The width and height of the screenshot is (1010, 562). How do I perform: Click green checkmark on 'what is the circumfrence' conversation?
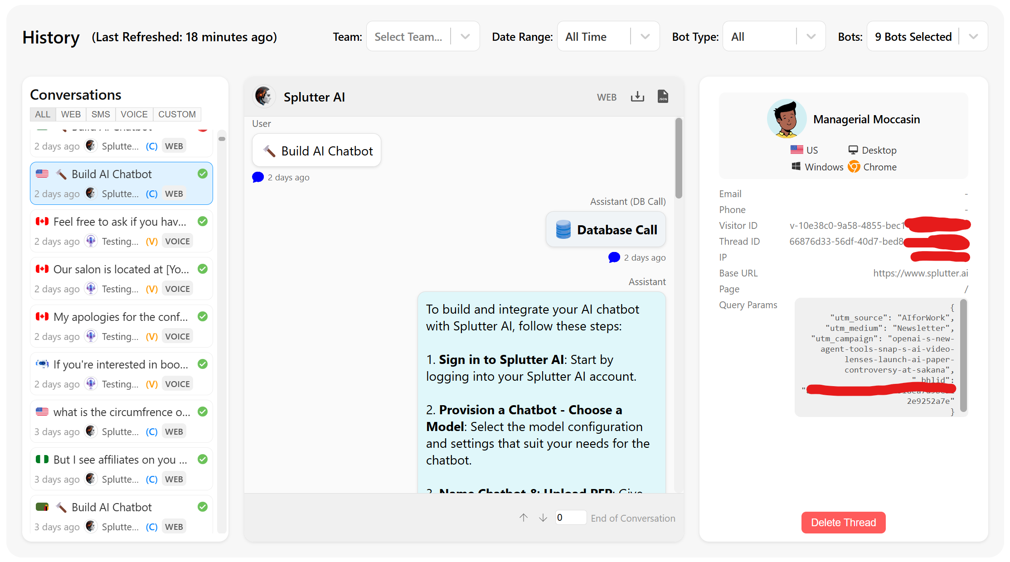(x=203, y=412)
